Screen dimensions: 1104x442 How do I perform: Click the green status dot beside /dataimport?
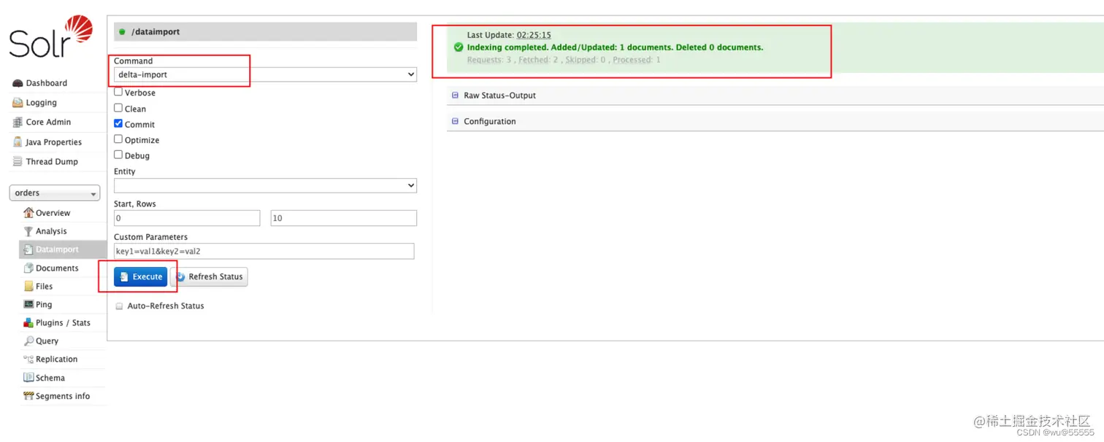point(122,32)
